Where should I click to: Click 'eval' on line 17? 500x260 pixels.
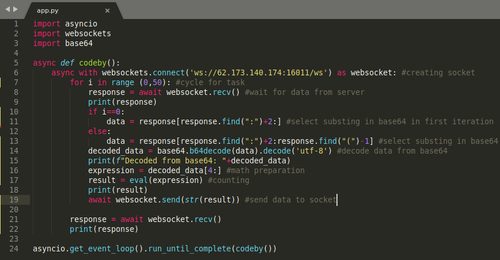tap(139, 181)
